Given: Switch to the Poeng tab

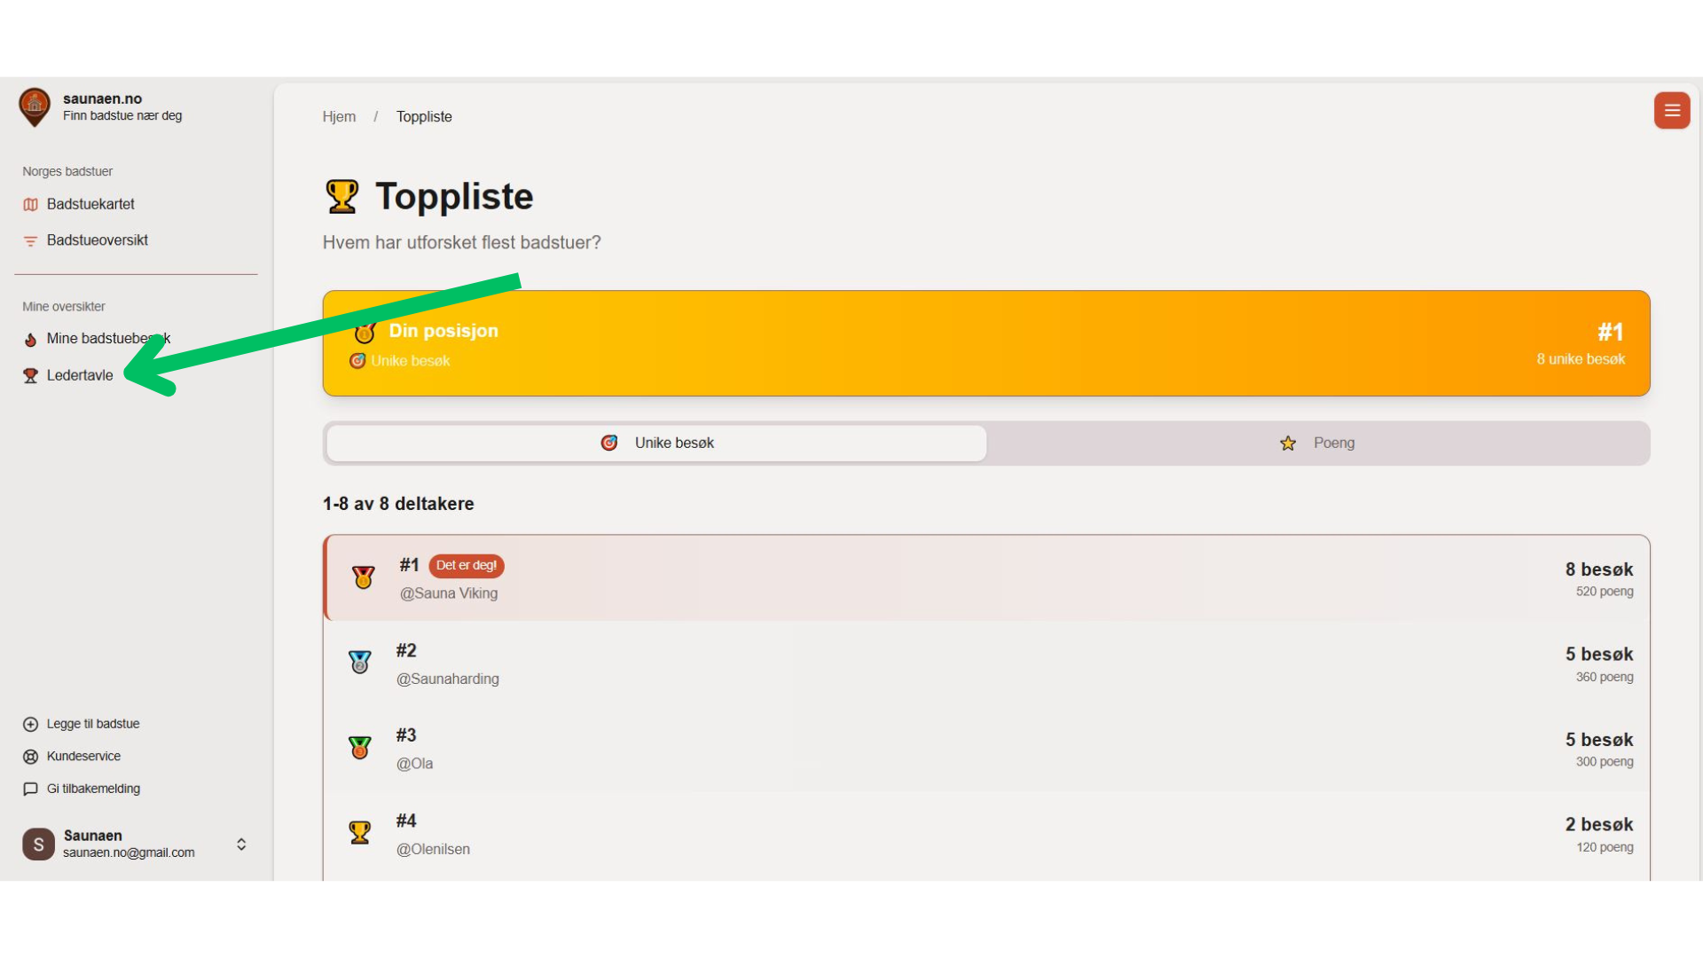Looking at the screenshot, I should [x=1317, y=444].
